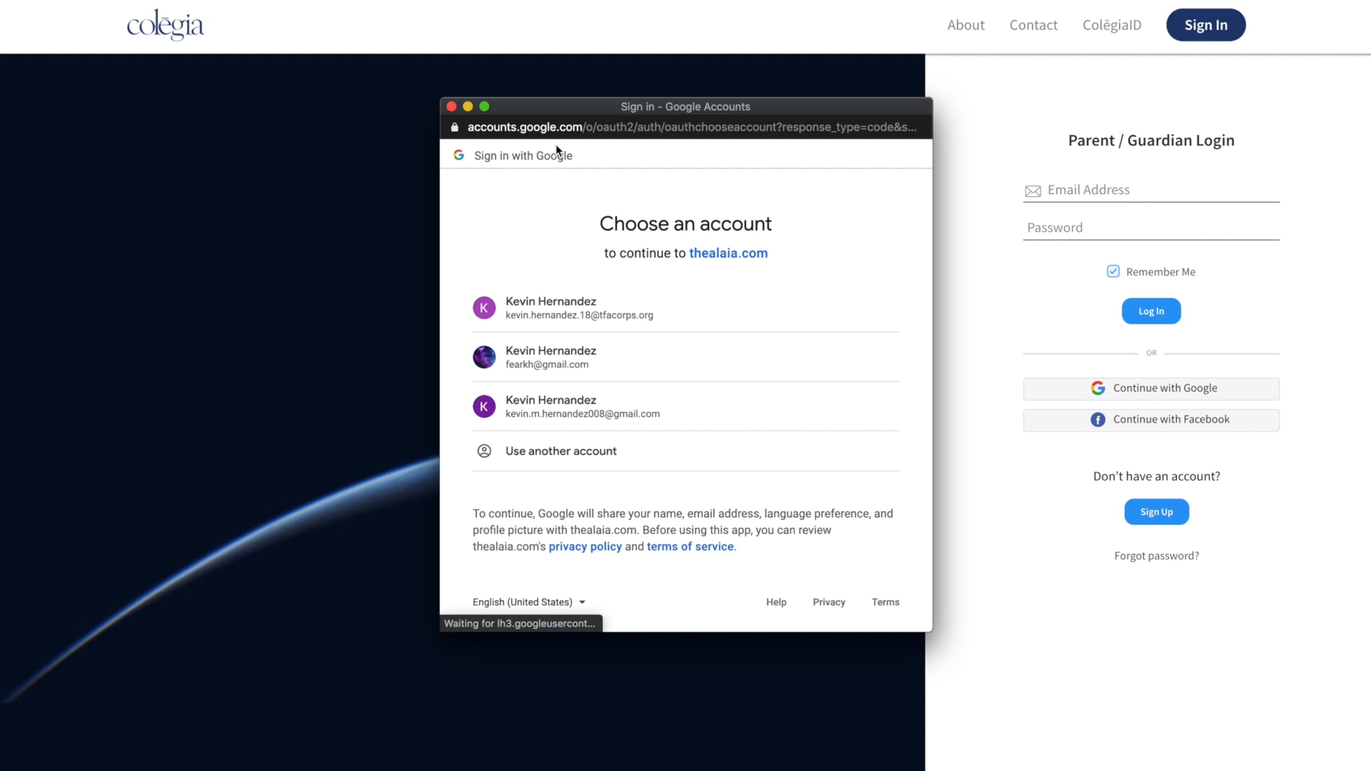Minimize the Google Accounts popup window
Viewport: 1371px width, 771px height.
coord(468,106)
